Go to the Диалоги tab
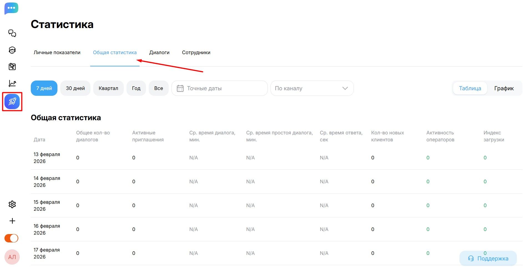The width and height of the screenshot is (523, 271). click(x=159, y=52)
